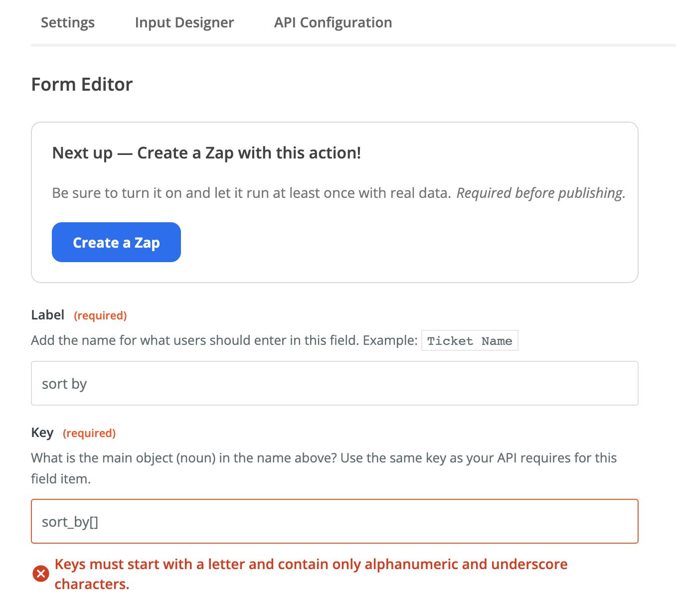Click the 'Required before publishing.' italic text
Screen dimensions: 676x600
541,193
